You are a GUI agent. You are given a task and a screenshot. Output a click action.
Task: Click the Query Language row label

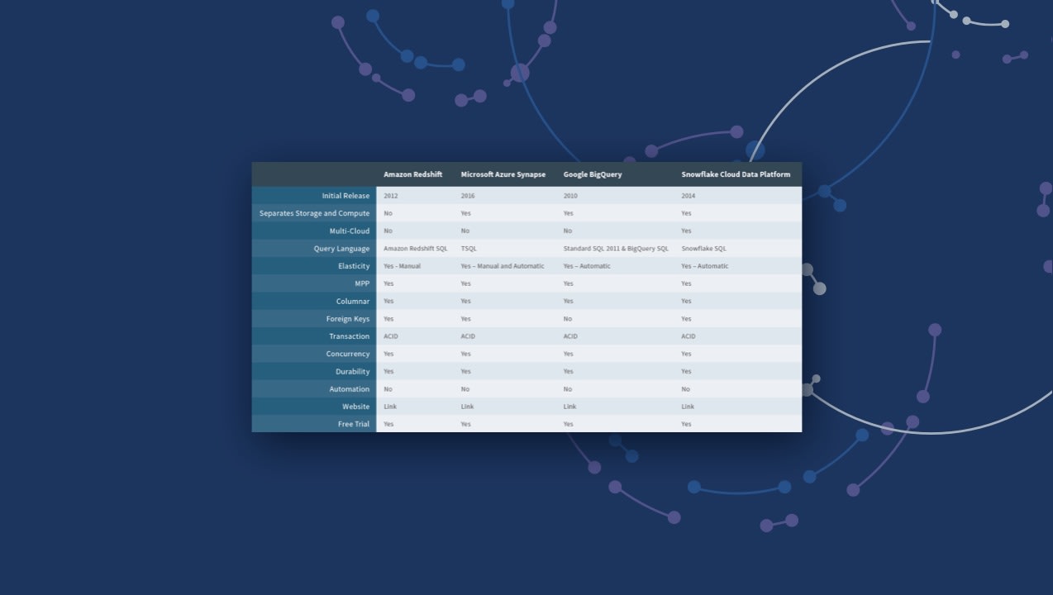(x=341, y=249)
